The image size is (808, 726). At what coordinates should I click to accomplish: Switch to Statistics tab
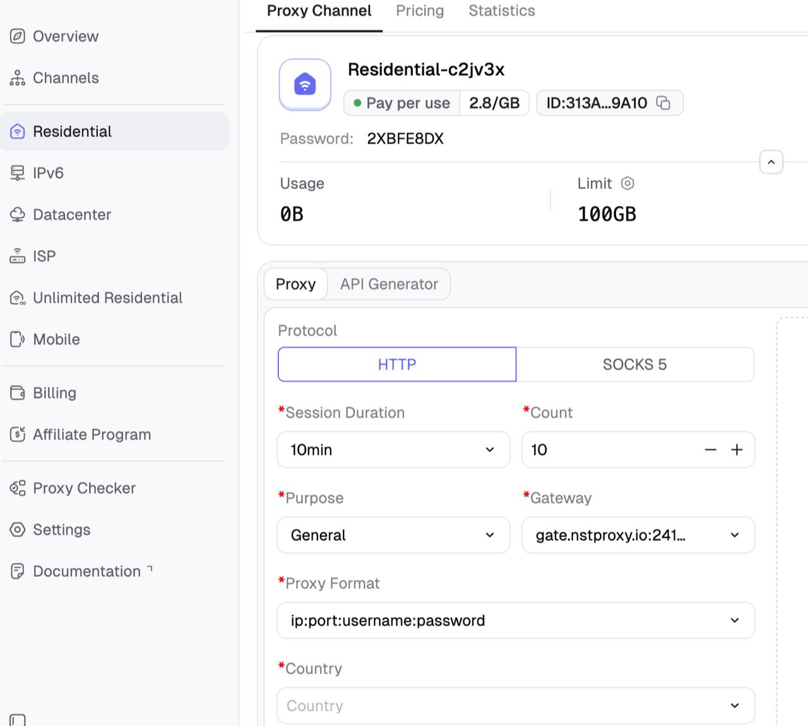pyautogui.click(x=502, y=11)
